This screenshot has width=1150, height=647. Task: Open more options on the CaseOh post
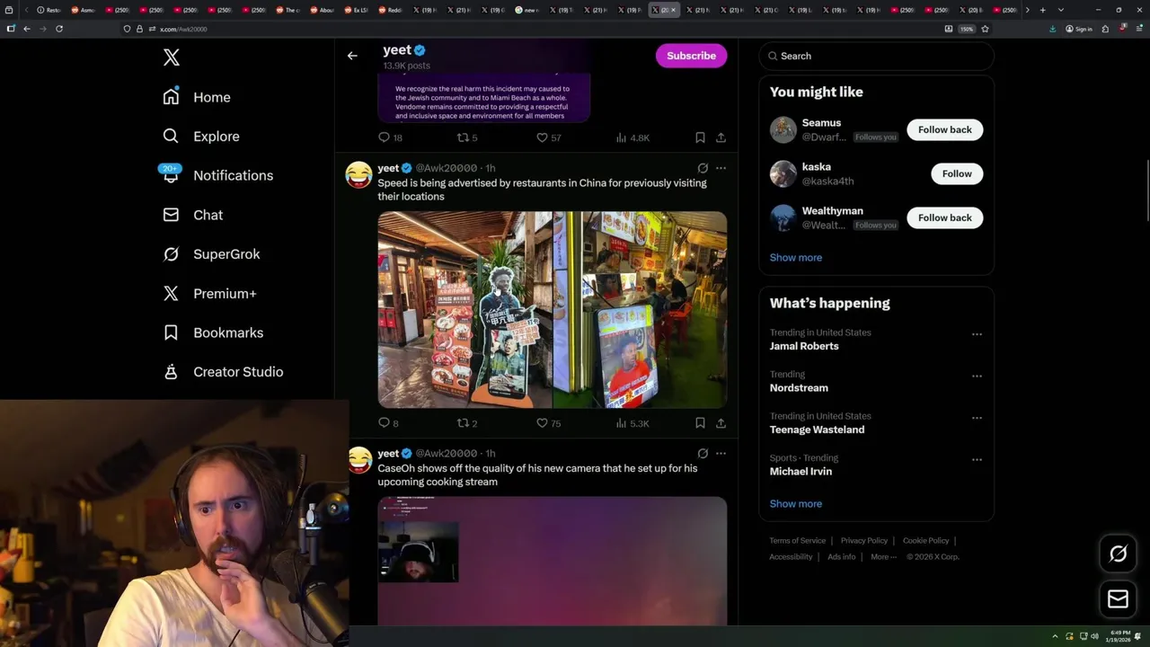point(721,454)
